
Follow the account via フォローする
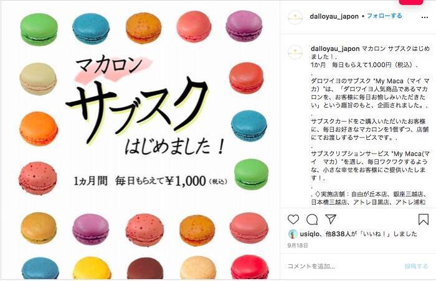[384, 16]
